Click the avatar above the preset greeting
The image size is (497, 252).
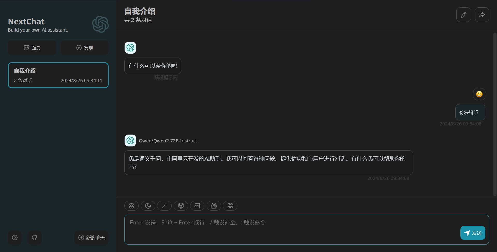(130, 48)
